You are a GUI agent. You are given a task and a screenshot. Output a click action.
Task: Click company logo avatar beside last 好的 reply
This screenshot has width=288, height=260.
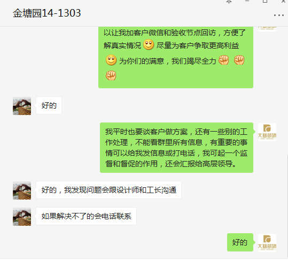(267, 242)
